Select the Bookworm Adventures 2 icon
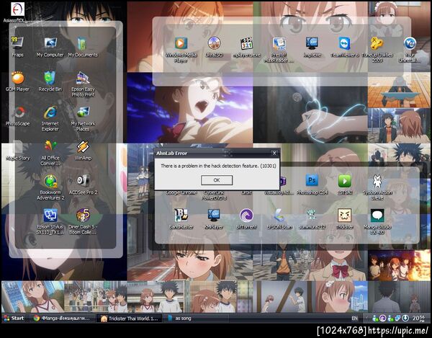 point(50,187)
